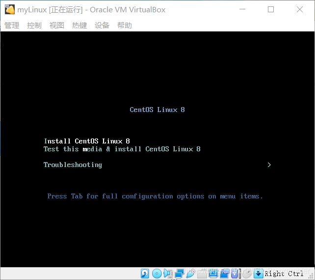Open the 视图 menu

coord(57,26)
